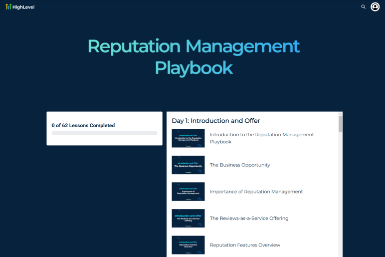Click the Day 1: Introduction and Offer heading

[x=216, y=121]
